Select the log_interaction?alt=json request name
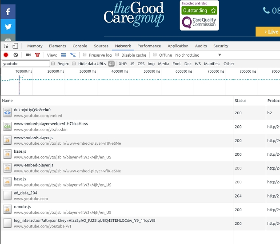280x244 pixels. [84, 221]
